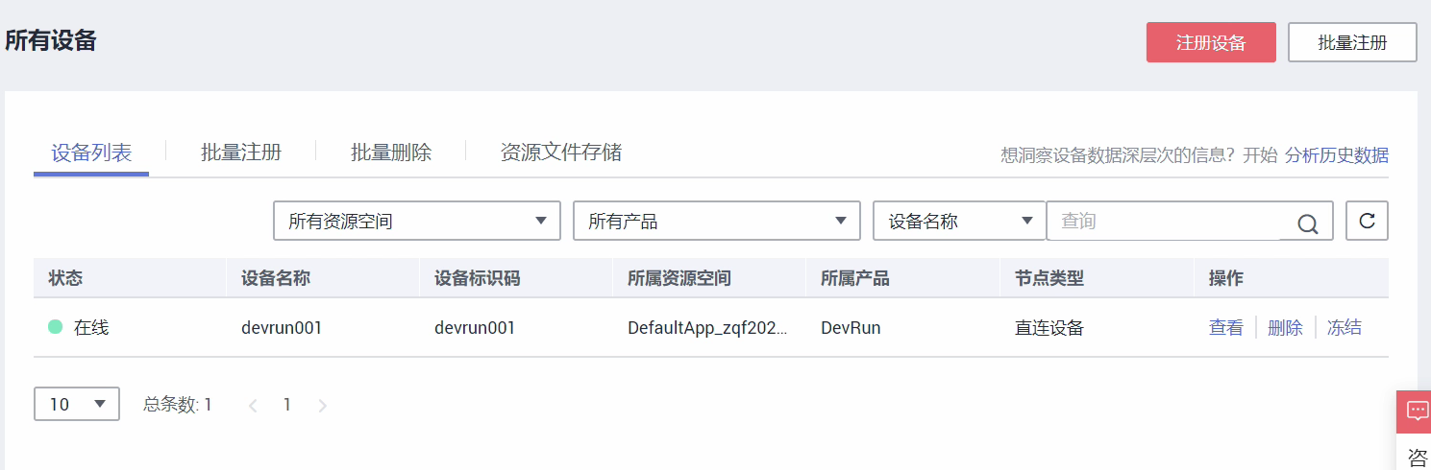Click the refresh list icon

pos(1367,221)
